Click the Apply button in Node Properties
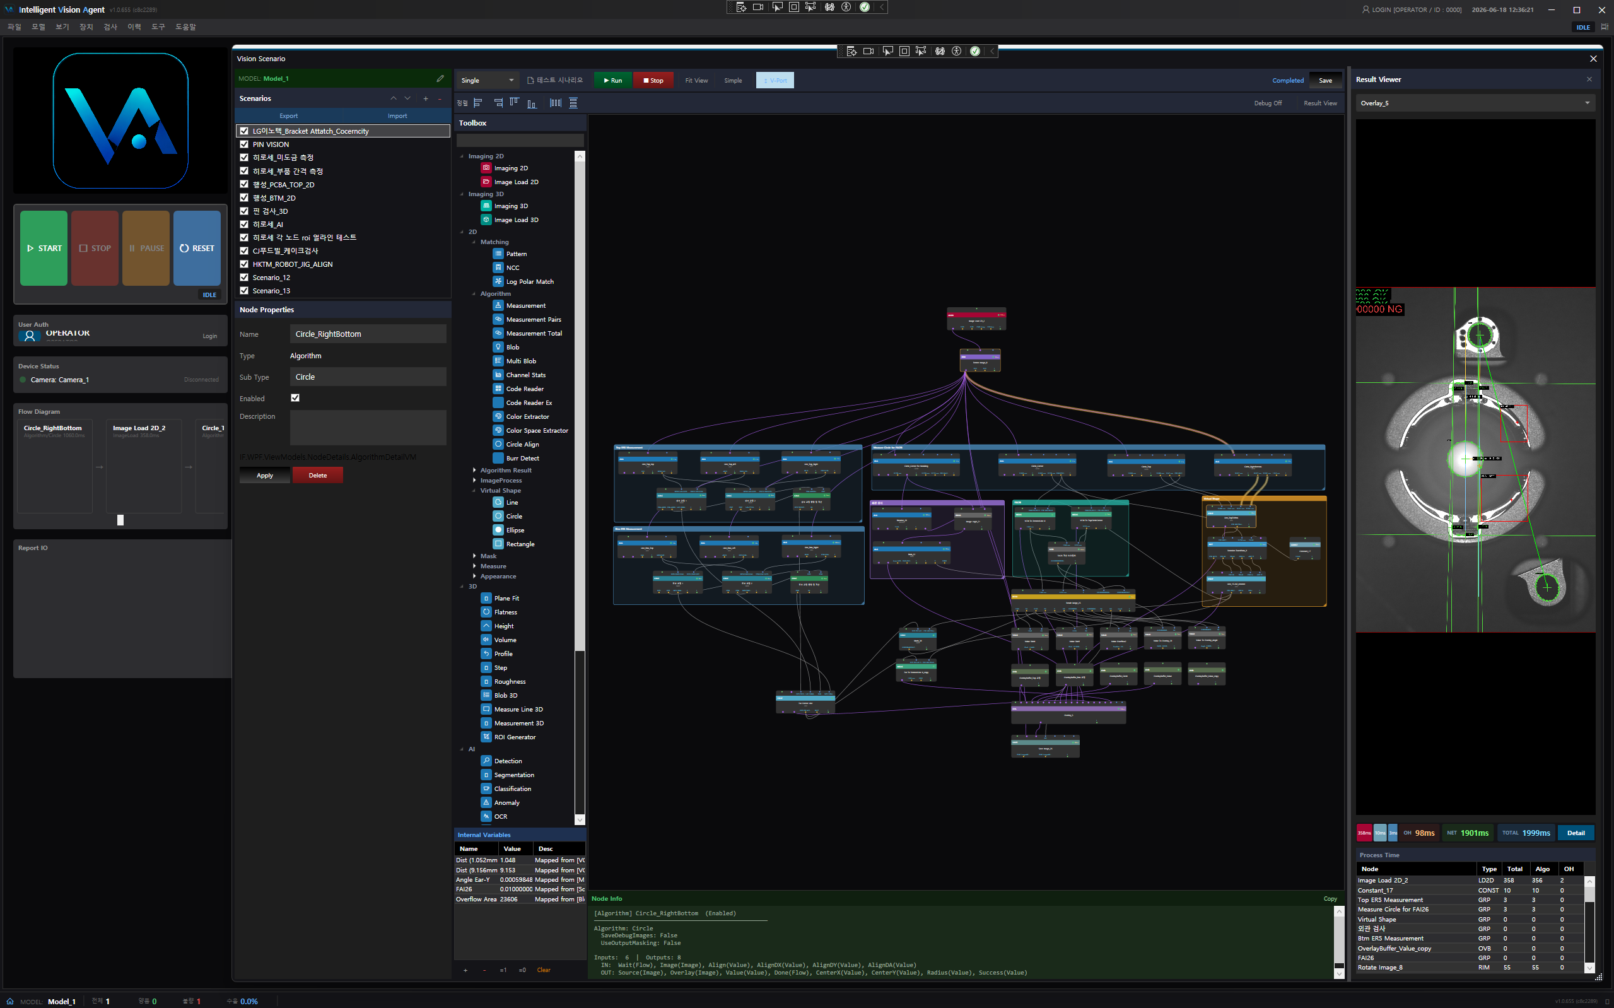This screenshot has width=1614, height=1008. tap(264, 476)
